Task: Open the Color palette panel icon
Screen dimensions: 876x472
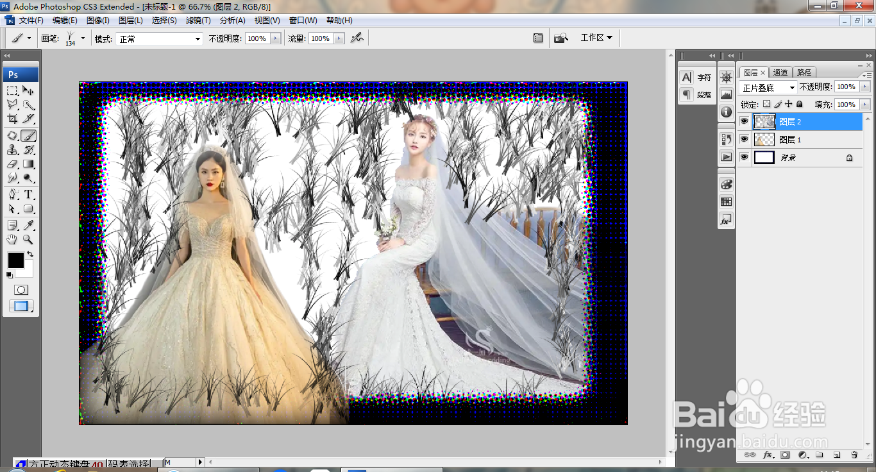Action: (726, 184)
